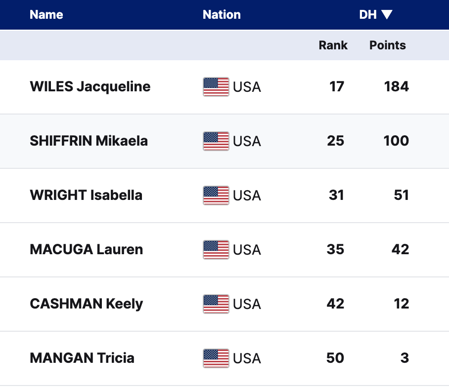449x387 pixels.
Task: Click the flag icon in MACUGA Lauren's row
Action: [x=216, y=250]
